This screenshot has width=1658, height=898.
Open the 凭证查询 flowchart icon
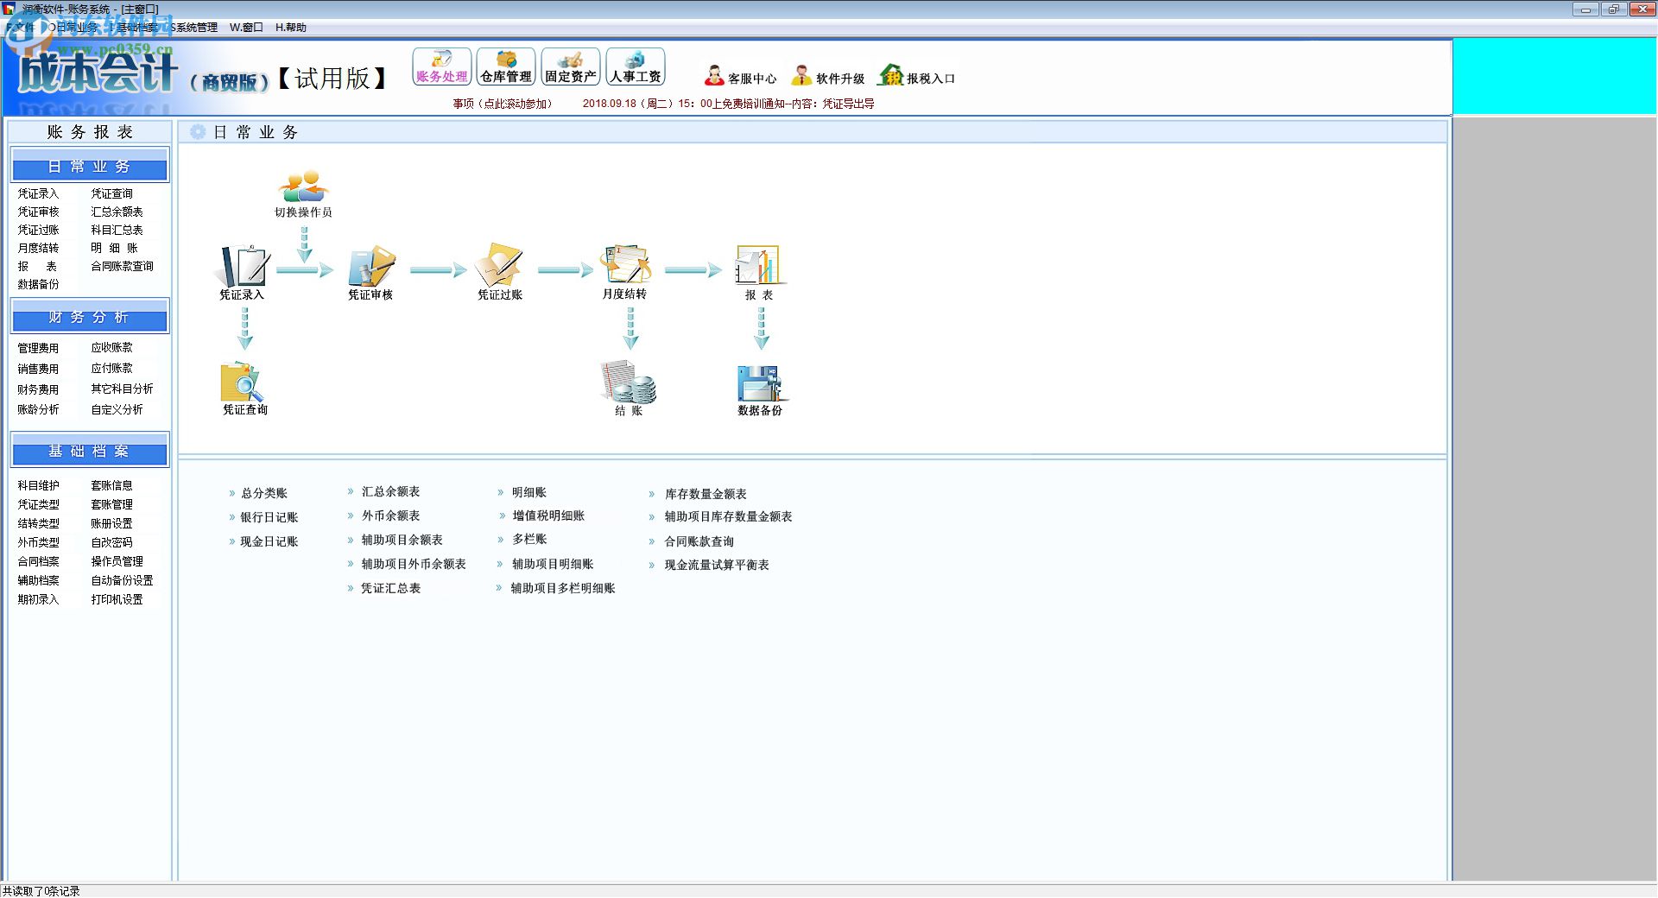[x=244, y=389]
